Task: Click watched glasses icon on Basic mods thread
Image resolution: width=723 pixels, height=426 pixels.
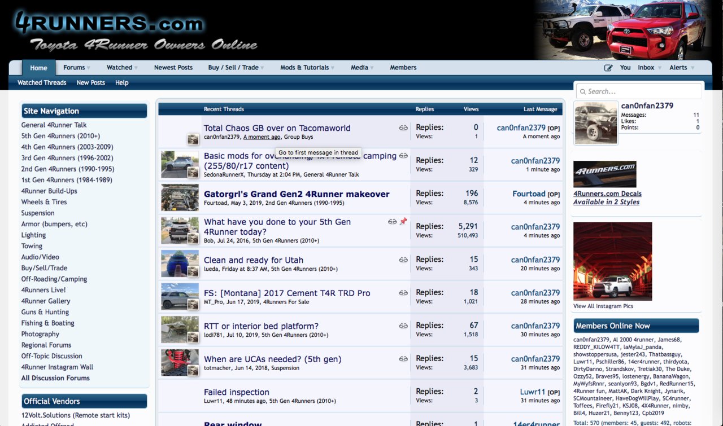Action: [403, 156]
